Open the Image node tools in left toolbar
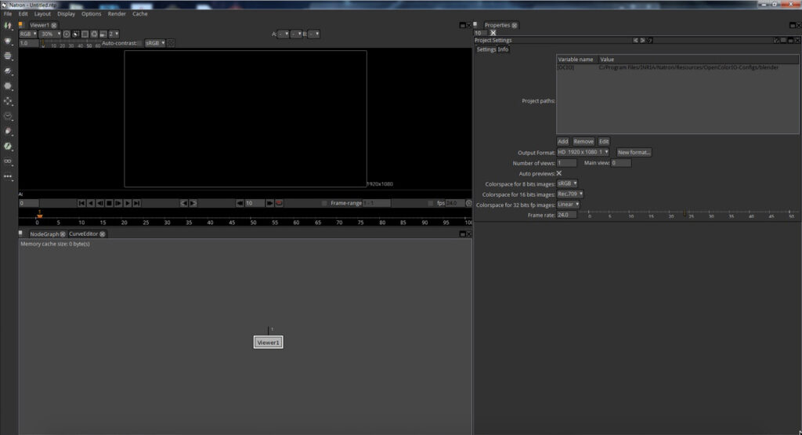This screenshot has height=435, width=802. pyautogui.click(x=8, y=26)
